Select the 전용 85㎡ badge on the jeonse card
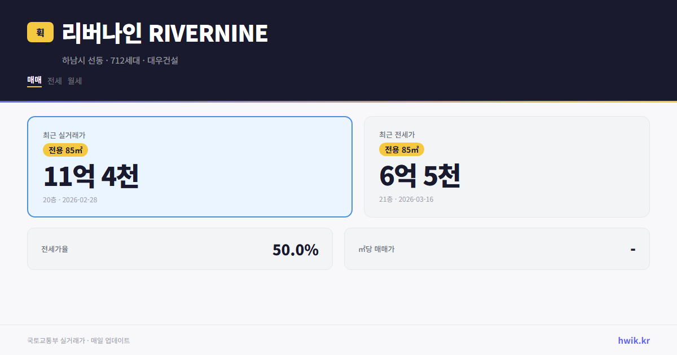677x355 pixels. (401, 150)
